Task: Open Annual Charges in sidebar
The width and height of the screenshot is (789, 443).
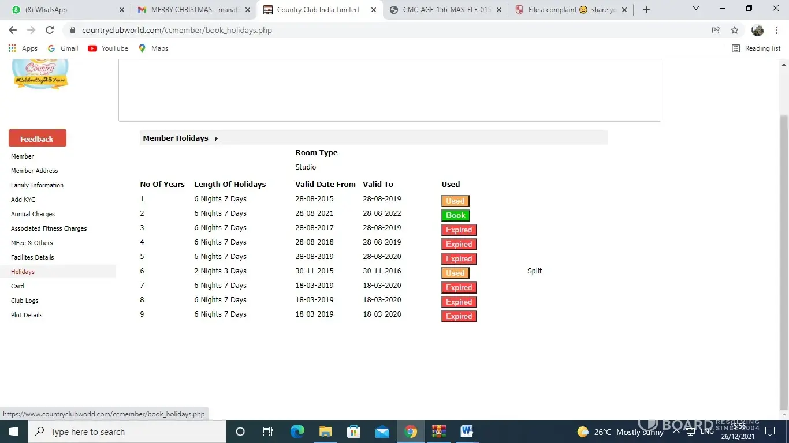Action: pyautogui.click(x=33, y=214)
